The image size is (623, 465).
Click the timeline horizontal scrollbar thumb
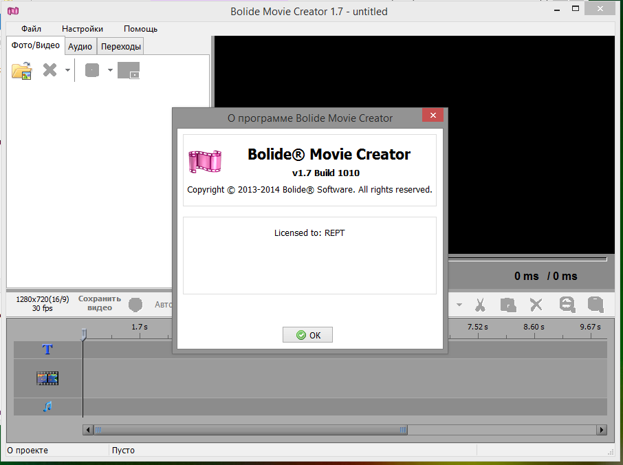[x=250, y=430]
